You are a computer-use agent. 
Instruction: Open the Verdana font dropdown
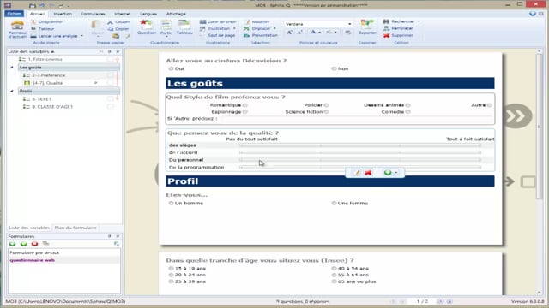pyautogui.click(x=349, y=24)
